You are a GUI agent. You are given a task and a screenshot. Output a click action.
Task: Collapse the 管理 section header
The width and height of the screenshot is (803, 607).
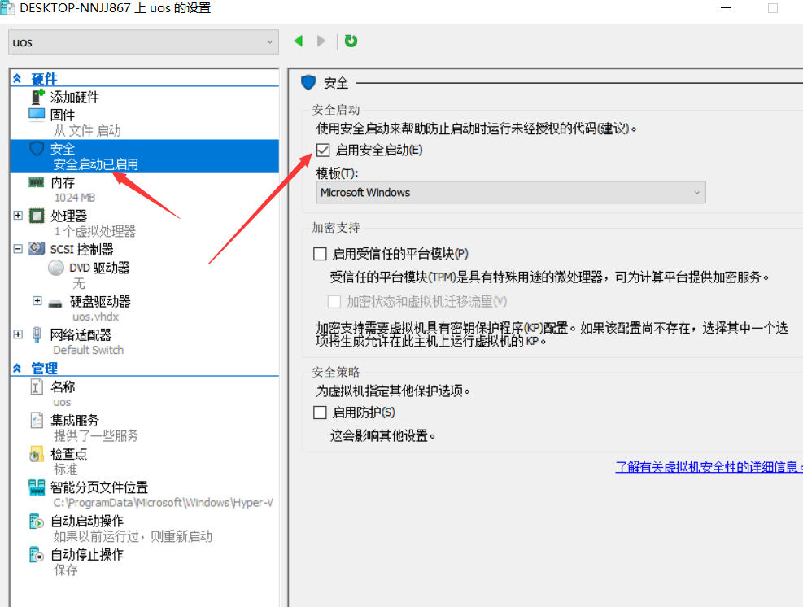tap(18, 368)
